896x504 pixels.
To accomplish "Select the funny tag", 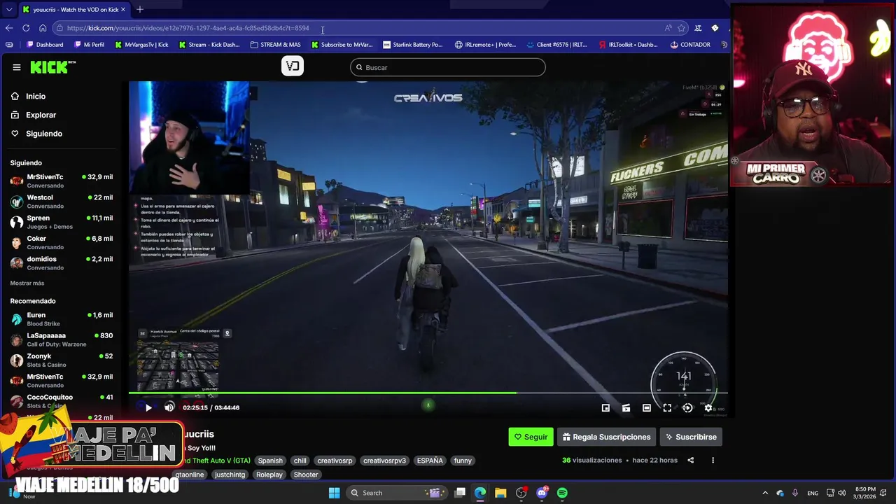I will coord(463,461).
